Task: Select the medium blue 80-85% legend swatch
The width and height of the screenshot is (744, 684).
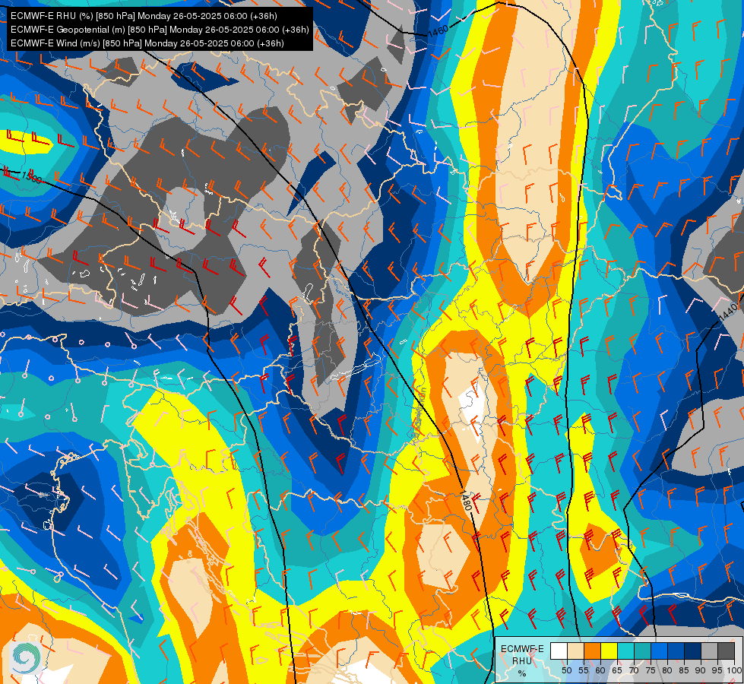Action: coord(676,651)
